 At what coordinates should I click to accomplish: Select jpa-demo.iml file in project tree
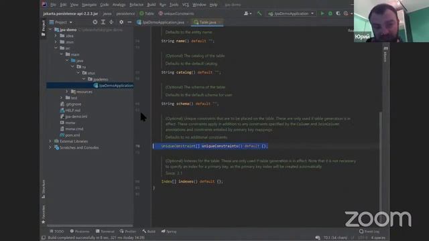tap(74, 116)
